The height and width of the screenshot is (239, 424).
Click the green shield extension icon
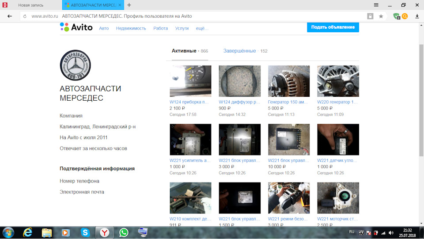coord(397,16)
